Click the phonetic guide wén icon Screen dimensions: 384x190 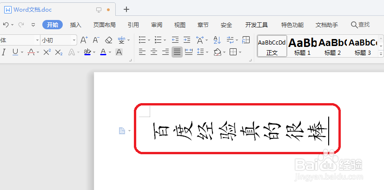pos(121,40)
